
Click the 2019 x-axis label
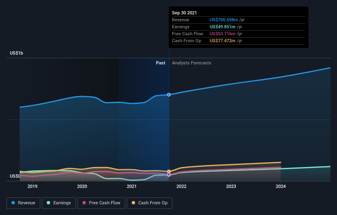click(x=32, y=186)
